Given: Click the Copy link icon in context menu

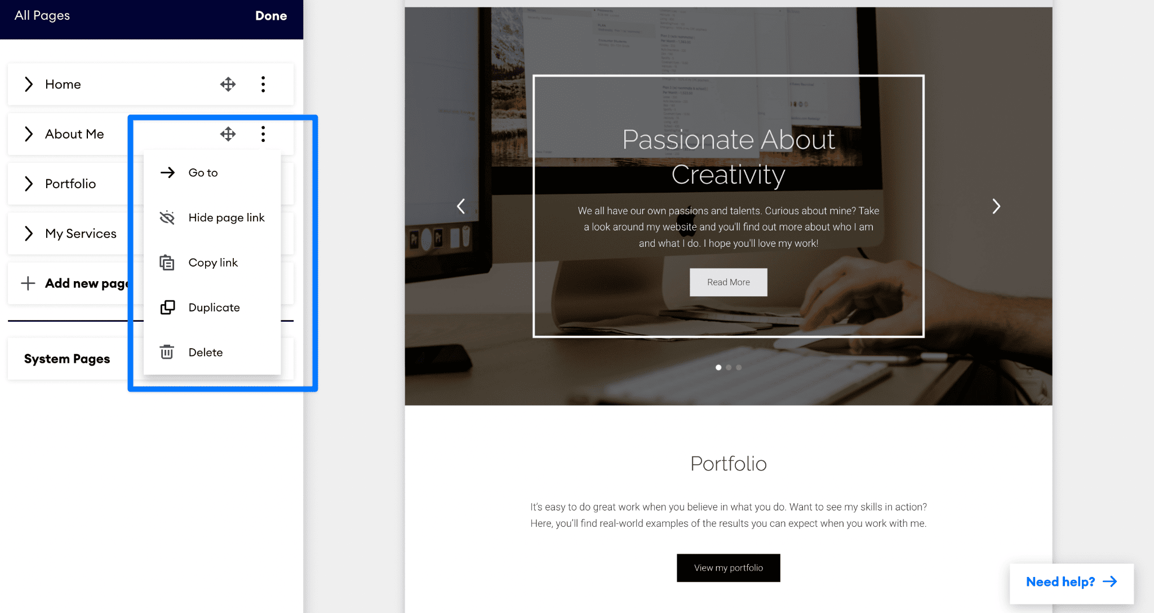Looking at the screenshot, I should pos(166,263).
